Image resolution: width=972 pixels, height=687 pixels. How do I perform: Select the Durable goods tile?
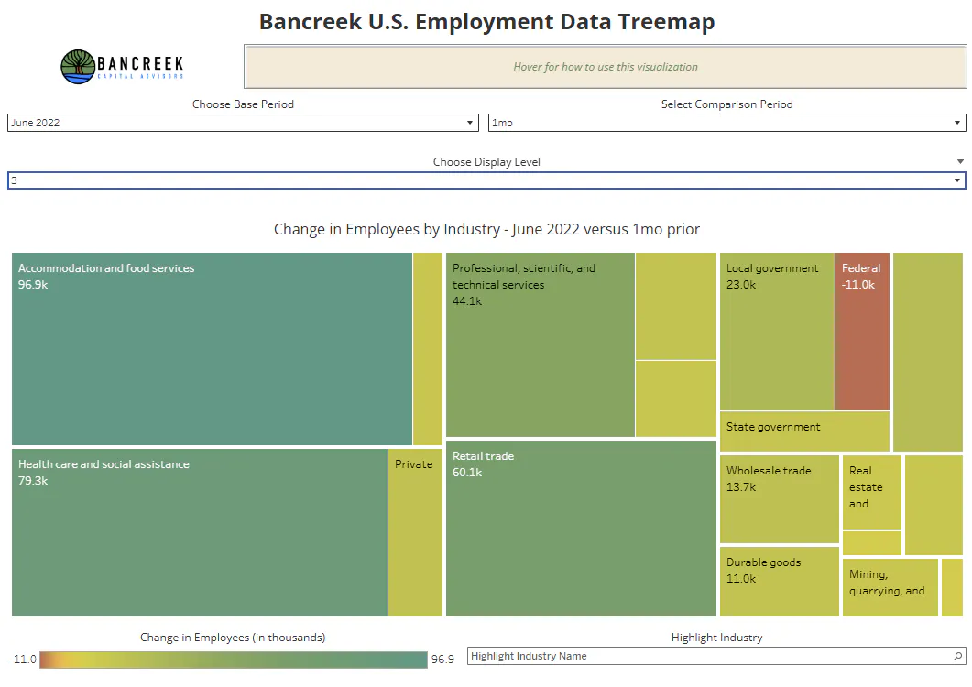click(x=780, y=582)
